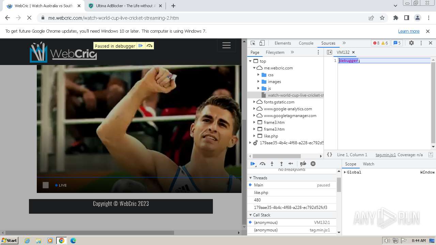Image resolution: width=436 pixels, height=245 pixels.
Task: Open the 5 issues counter
Action: [397, 43]
